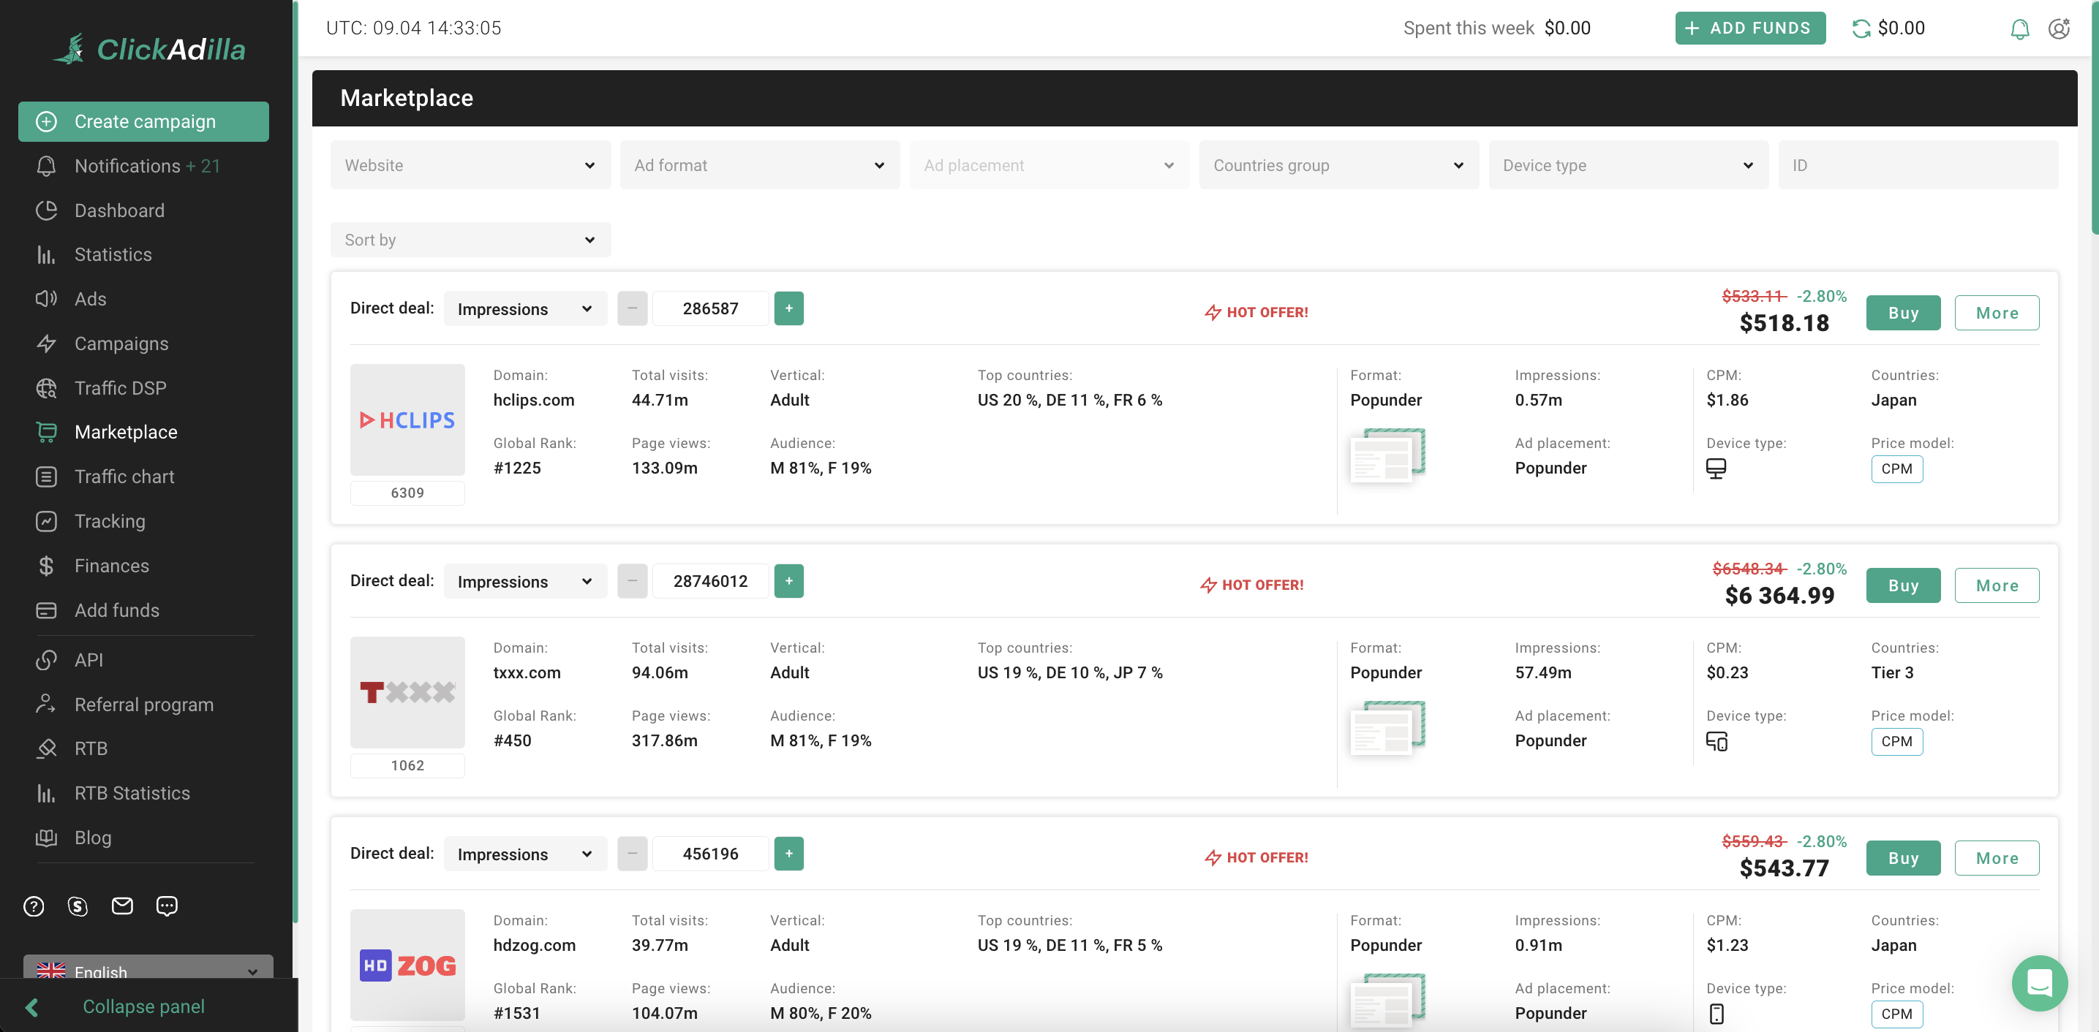Viewport: 2099px width, 1032px height.
Task: Open the live chat bubble icon
Action: [x=2040, y=983]
